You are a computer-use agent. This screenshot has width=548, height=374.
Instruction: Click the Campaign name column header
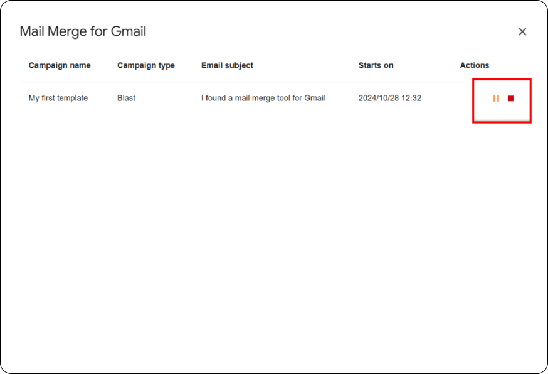tap(60, 65)
